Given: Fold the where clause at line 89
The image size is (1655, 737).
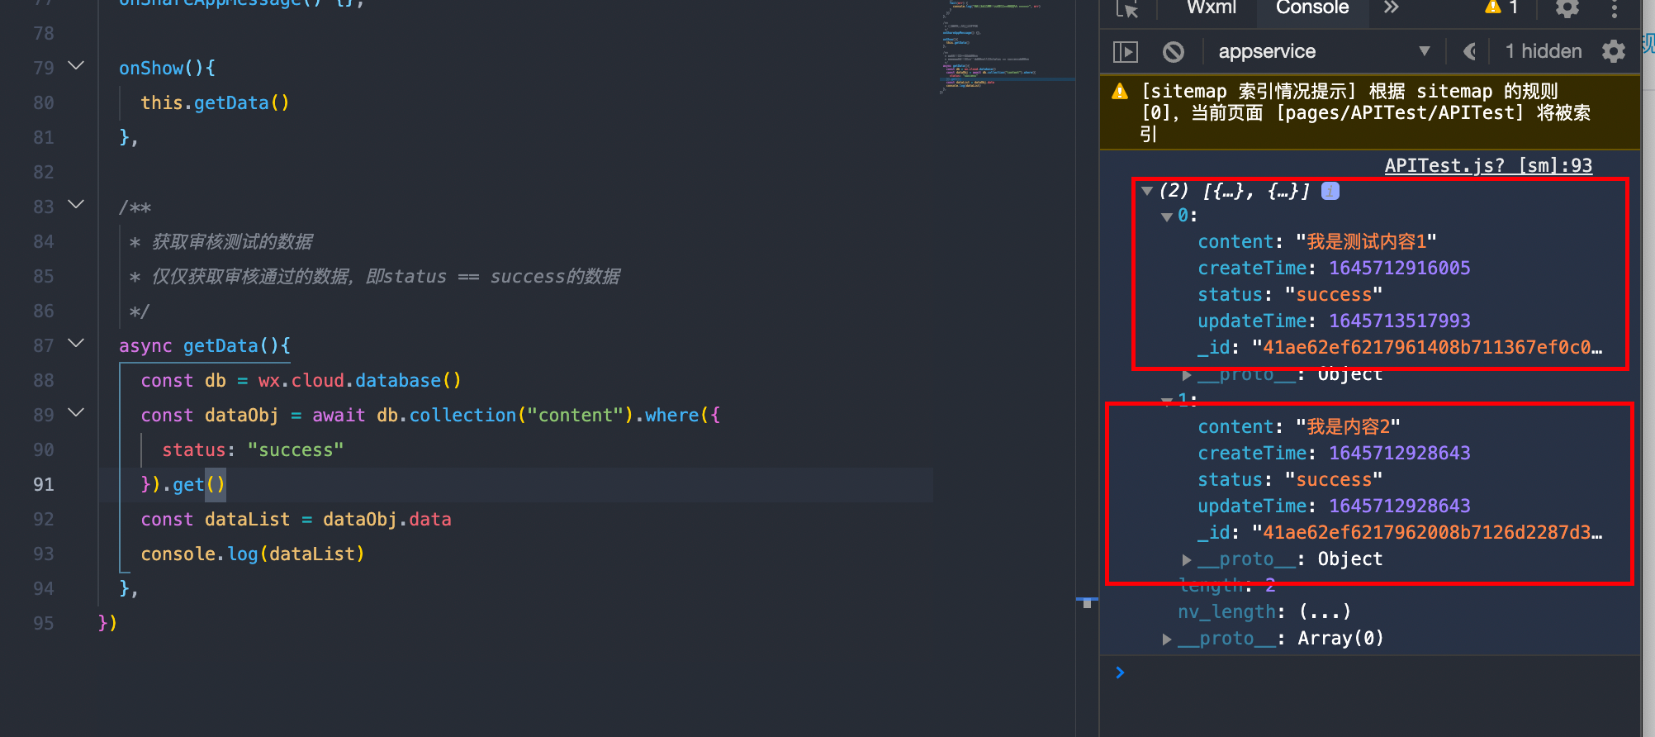Looking at the screenshot, I should [76, 412].
